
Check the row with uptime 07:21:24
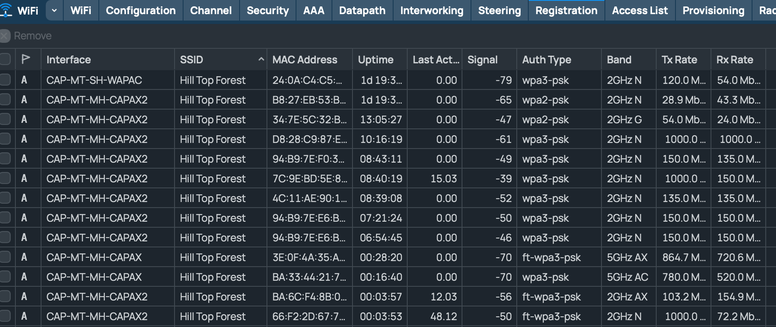pyautogui.click(x=5, y=217)
